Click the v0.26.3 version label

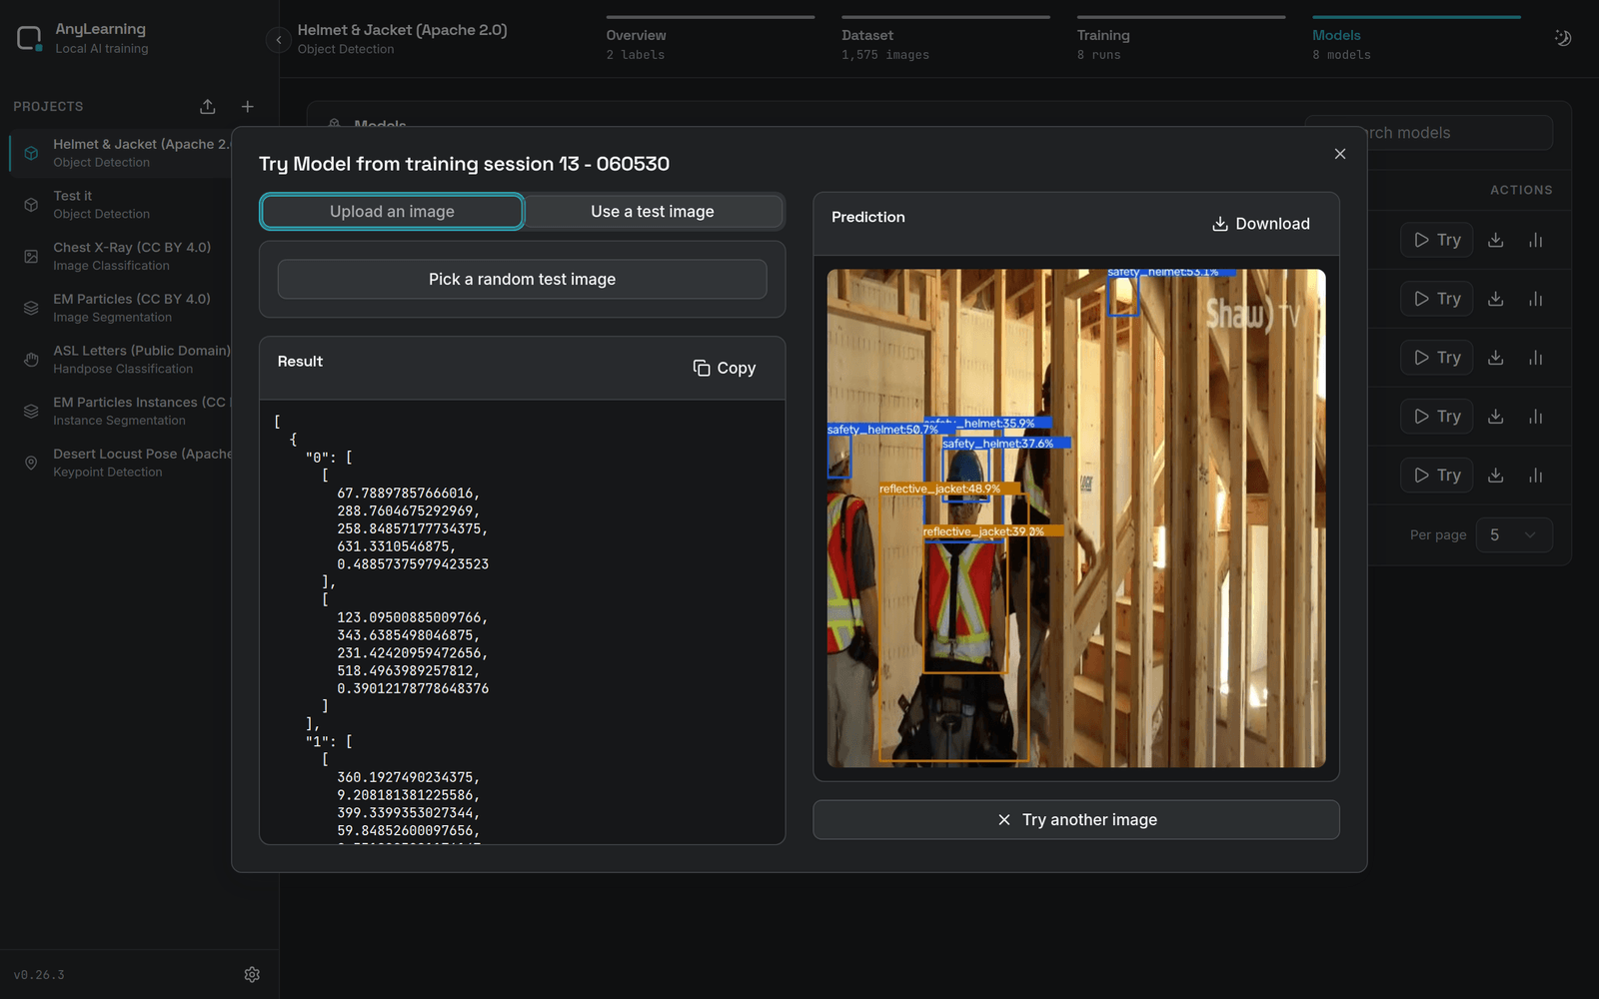tap(39, 975)
